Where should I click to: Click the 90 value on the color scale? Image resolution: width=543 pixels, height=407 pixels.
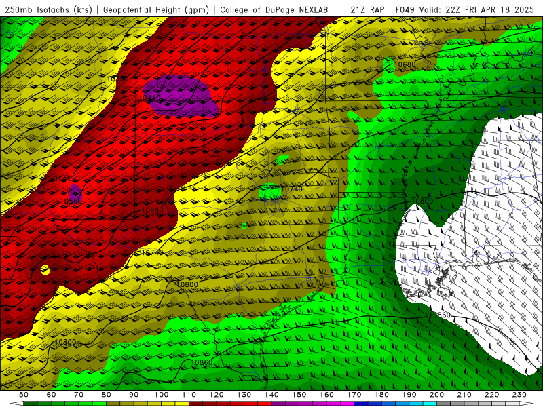pos(134,395)
